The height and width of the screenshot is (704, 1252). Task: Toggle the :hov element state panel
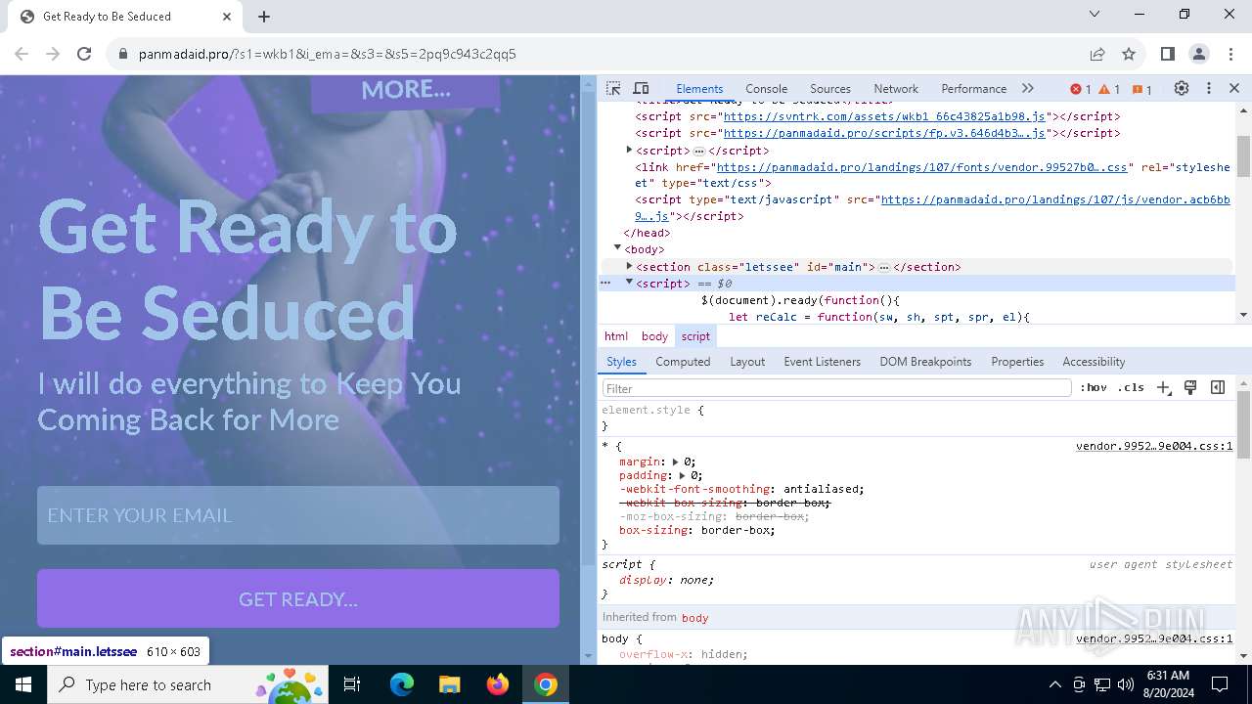pyautogui.click(x=1094, y=387)
